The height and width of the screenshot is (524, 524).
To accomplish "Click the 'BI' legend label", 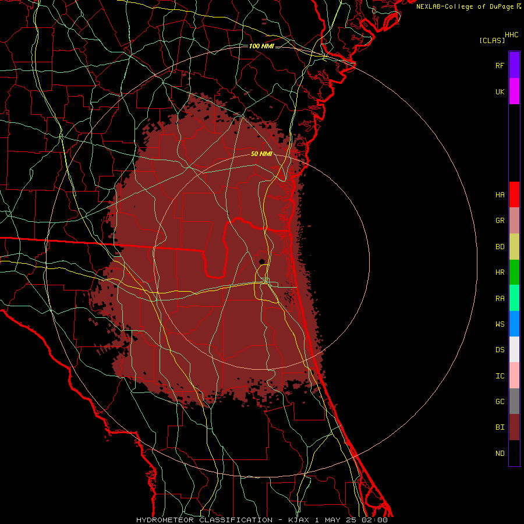I will [x=500, y=427].
